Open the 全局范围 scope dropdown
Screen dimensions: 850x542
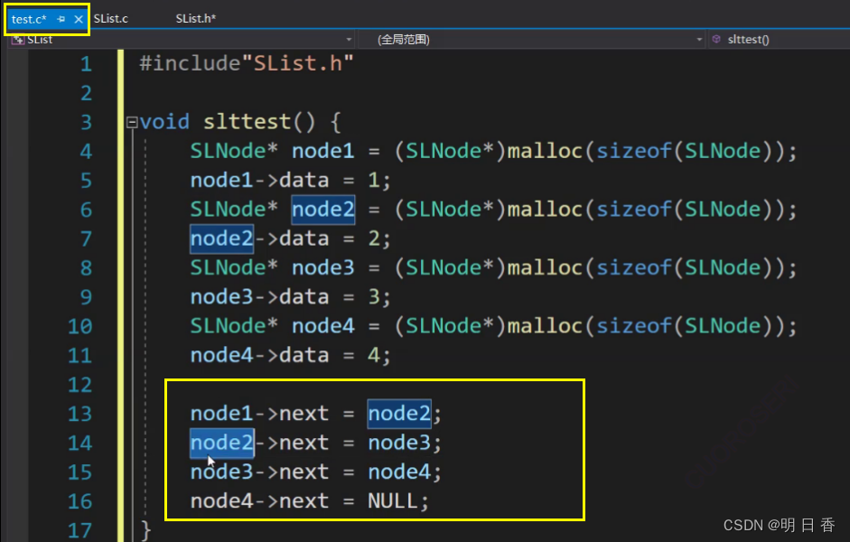point(699,40)
